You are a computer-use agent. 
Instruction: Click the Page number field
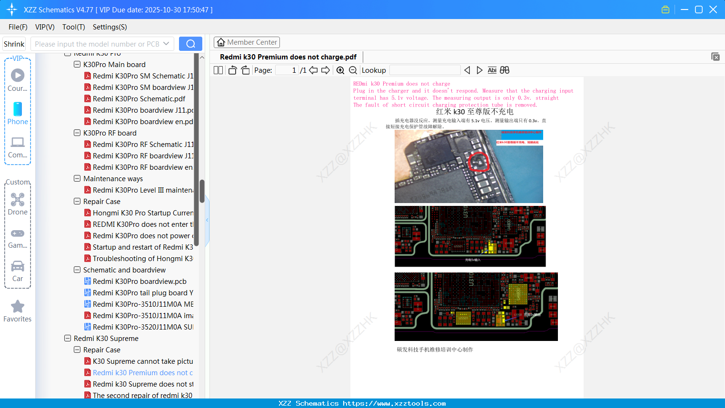pyautogui.click(x=287, y=70)
